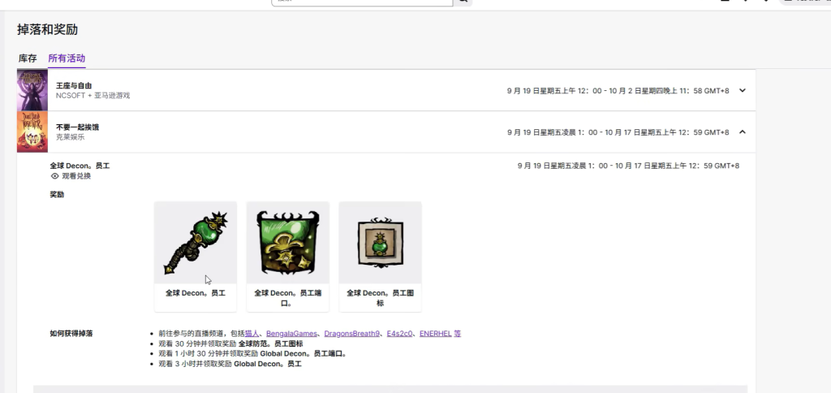The width and height of the screenshot is (831, 393).
Task: Click the green portal reward image
Action: point(287,243)
